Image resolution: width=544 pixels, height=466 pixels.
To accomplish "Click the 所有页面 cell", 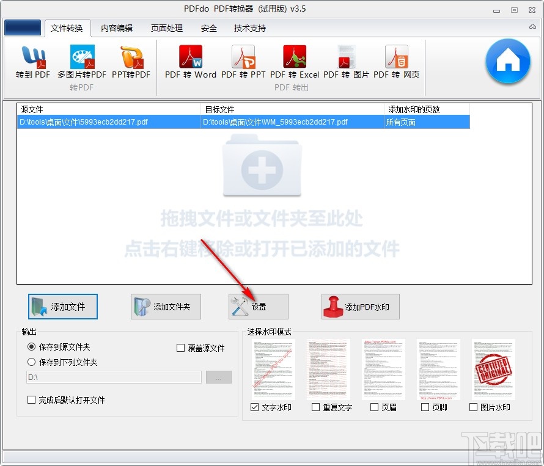I will pos(427,122).
